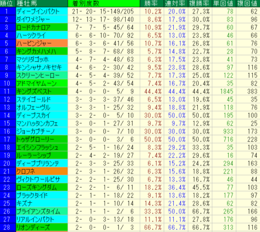This screenshot has width=260, height=232.
Task: Select the アドマイヤムーン sire name
Action: click(37, 83)
